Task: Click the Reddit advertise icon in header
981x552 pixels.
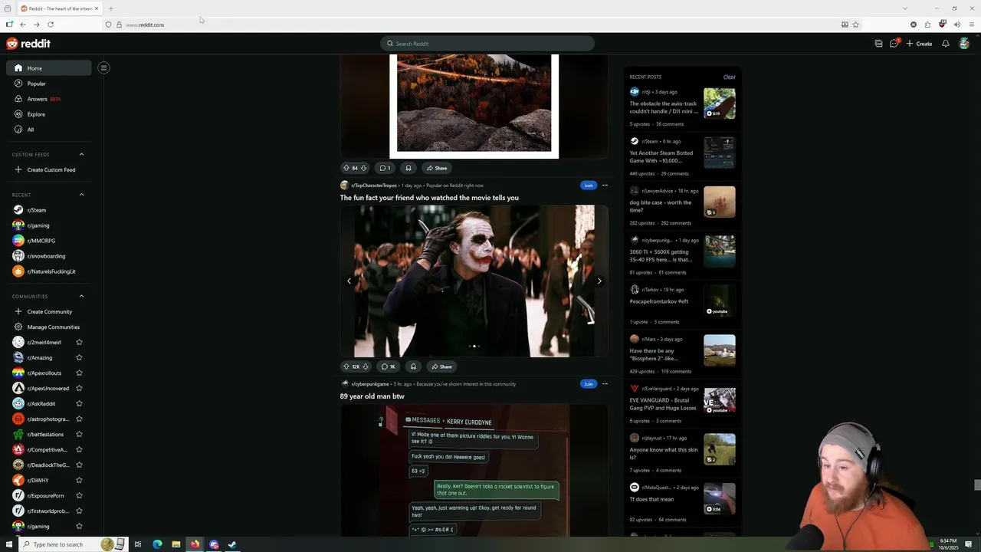Action: click(x=878, y=44)
